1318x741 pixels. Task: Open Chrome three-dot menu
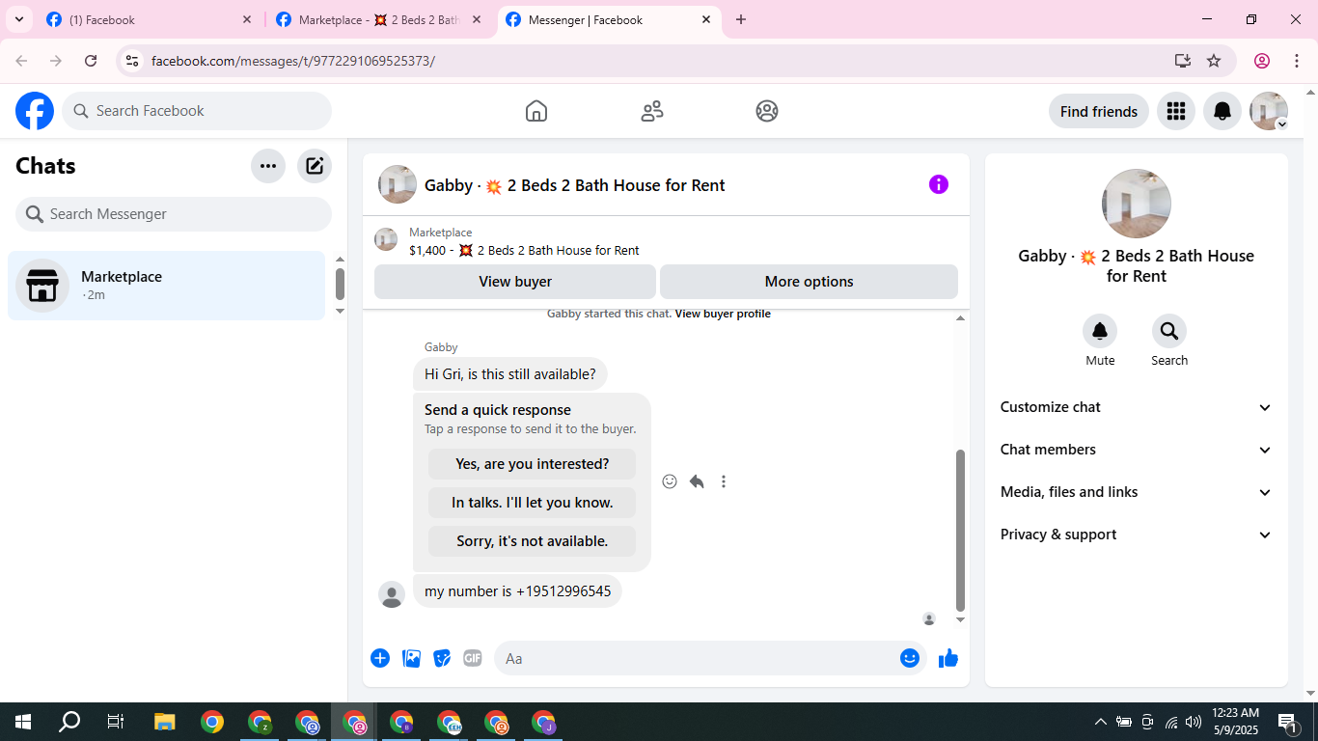coord(1297,61)
